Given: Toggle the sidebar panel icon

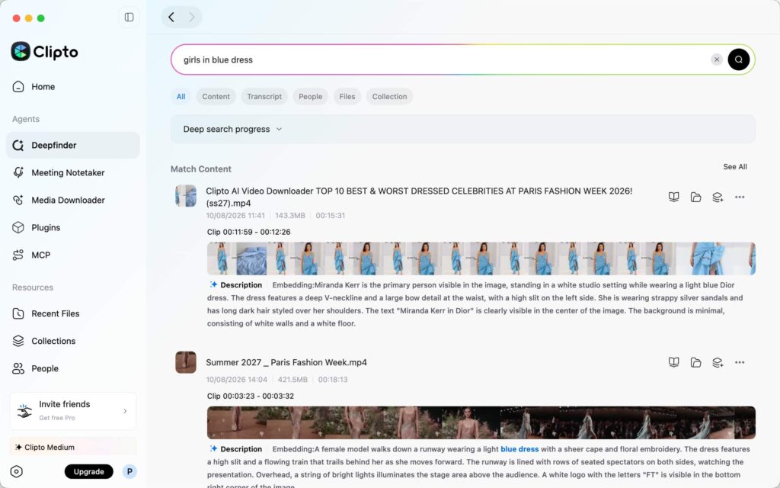Looking at the screenshot, I should 129,18.
